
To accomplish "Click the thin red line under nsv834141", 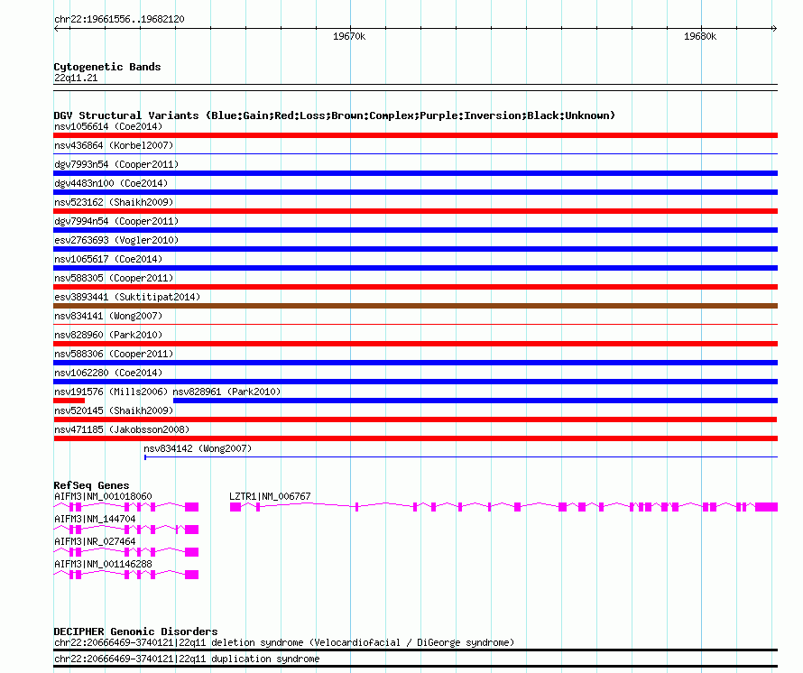I will [x=415, y=324].
